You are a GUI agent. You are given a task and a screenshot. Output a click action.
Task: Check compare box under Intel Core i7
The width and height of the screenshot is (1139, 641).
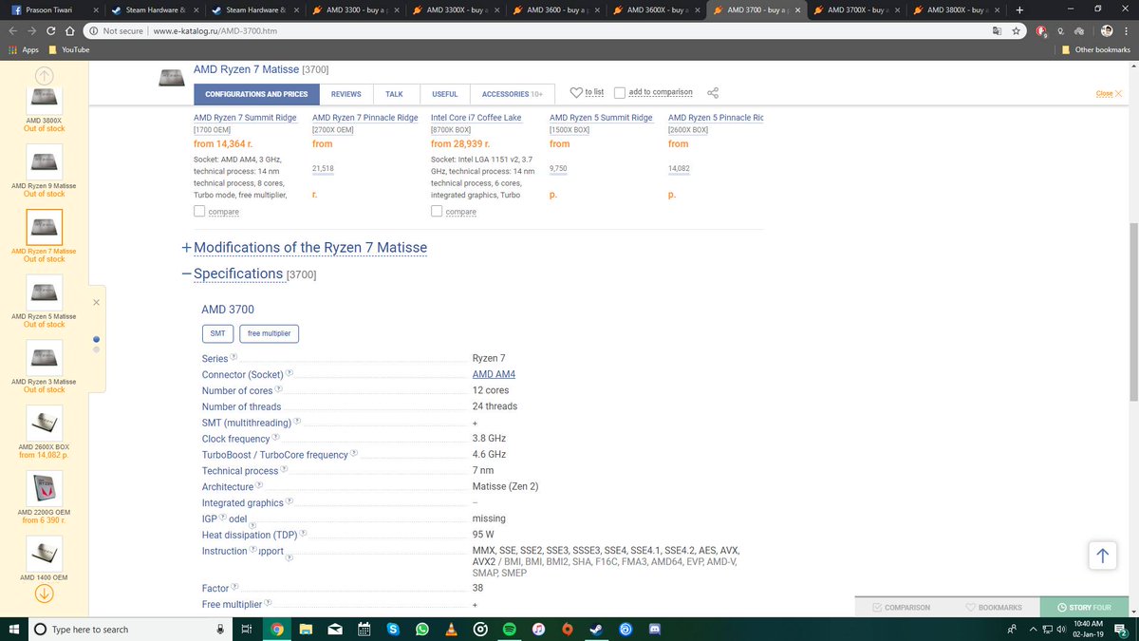pos(437,211)
